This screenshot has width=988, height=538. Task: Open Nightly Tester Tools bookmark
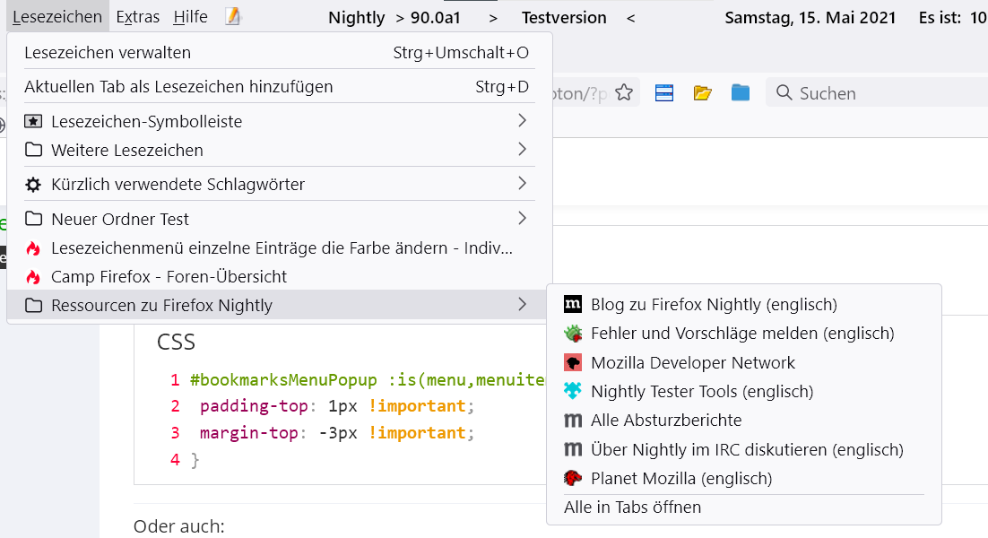click(x=701, y=392)
